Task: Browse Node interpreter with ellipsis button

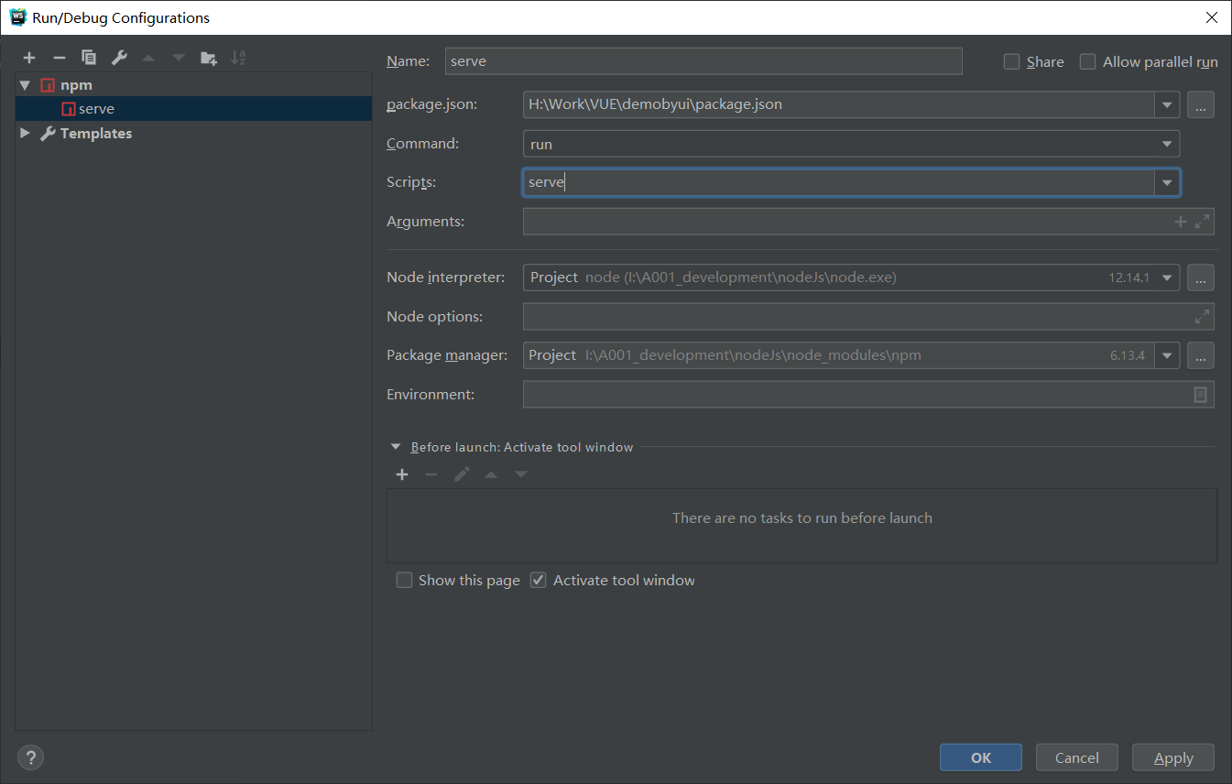Action: click(1201, 278)
